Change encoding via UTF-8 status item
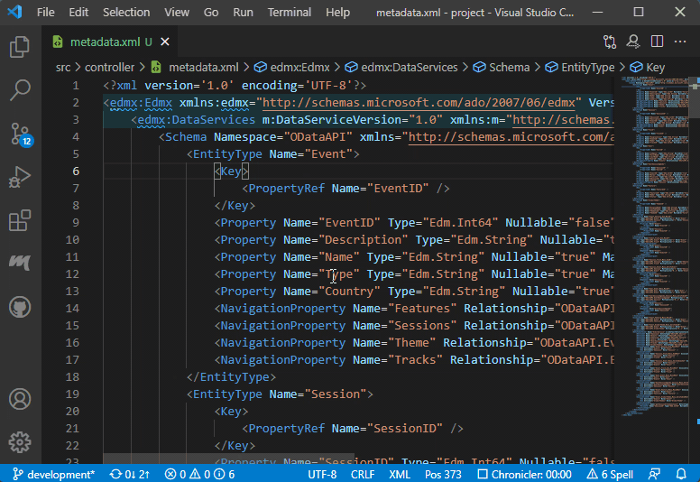Screen dimensions: 700x482 pyautogui.click(x=322, y=474)
